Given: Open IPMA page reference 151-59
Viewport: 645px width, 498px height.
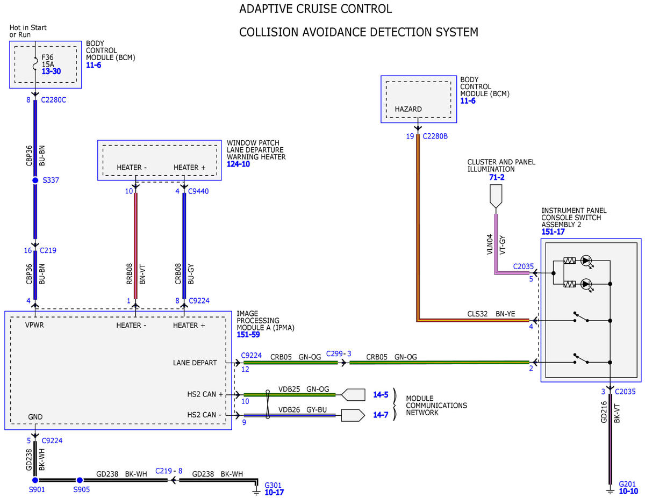Looking at the screenshot, I should point(248,334).
